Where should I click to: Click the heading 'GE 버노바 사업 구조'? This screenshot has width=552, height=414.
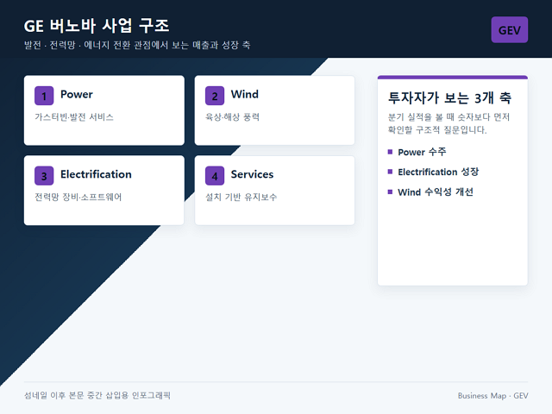(x=97, y=26)
